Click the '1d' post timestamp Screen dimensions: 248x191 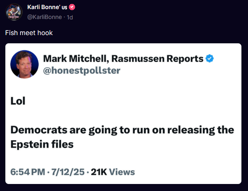click(70, 17)
